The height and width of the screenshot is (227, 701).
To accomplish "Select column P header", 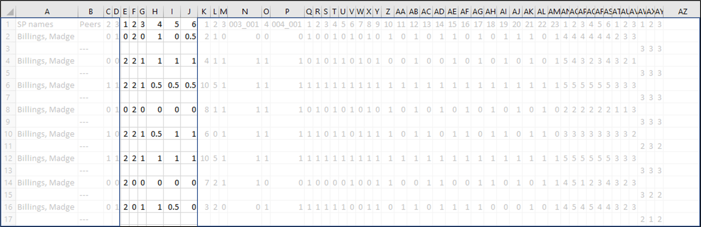I will [x=287, y=12].
